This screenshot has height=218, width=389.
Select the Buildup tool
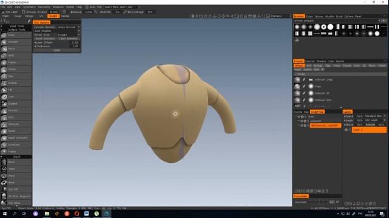tap(16, 83)
